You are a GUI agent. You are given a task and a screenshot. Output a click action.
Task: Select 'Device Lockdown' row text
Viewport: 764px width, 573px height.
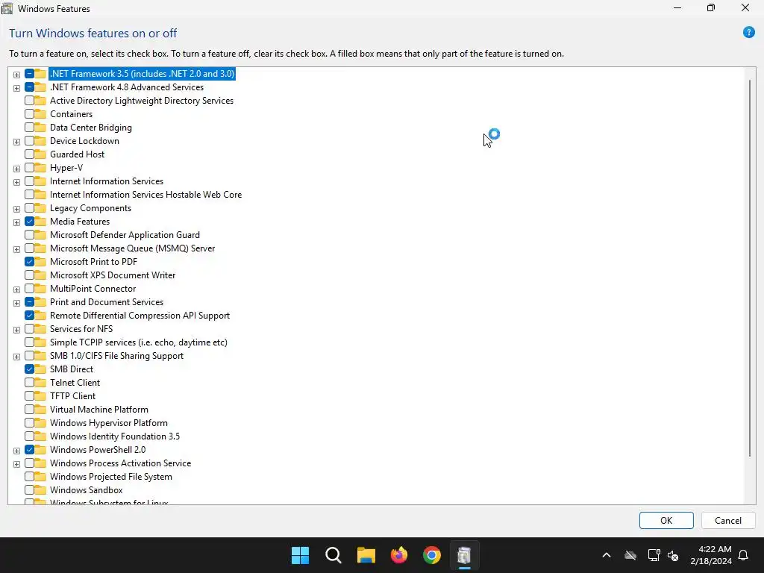[84, 141]
